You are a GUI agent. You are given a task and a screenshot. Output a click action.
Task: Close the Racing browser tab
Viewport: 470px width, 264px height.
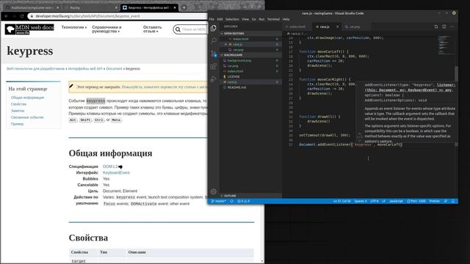[x=116, y=7]
